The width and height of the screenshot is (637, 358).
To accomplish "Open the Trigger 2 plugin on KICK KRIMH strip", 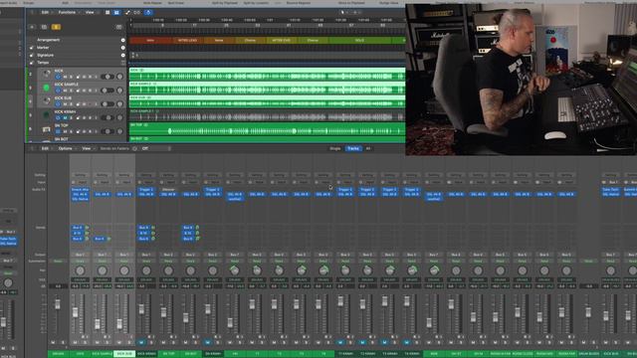I will coord(146,190).
